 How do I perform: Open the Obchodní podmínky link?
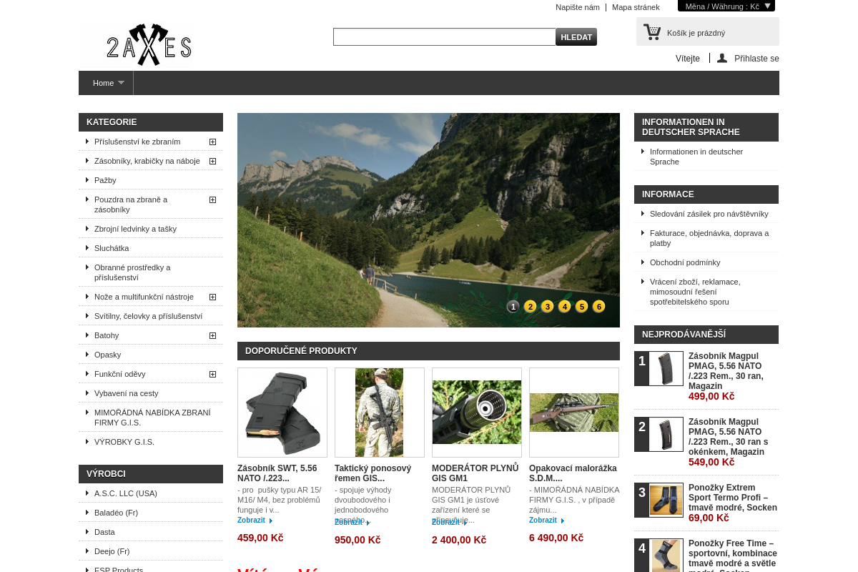(x=684, y=262)
